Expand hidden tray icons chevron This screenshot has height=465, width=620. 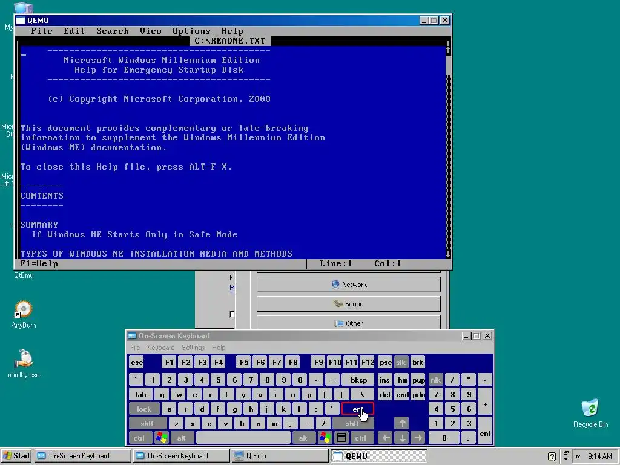tap(578, 457)
